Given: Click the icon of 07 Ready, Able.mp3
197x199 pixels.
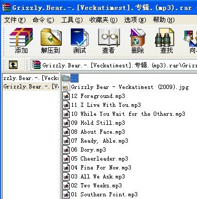Looking at the screenshot, I should coord(66,141).
